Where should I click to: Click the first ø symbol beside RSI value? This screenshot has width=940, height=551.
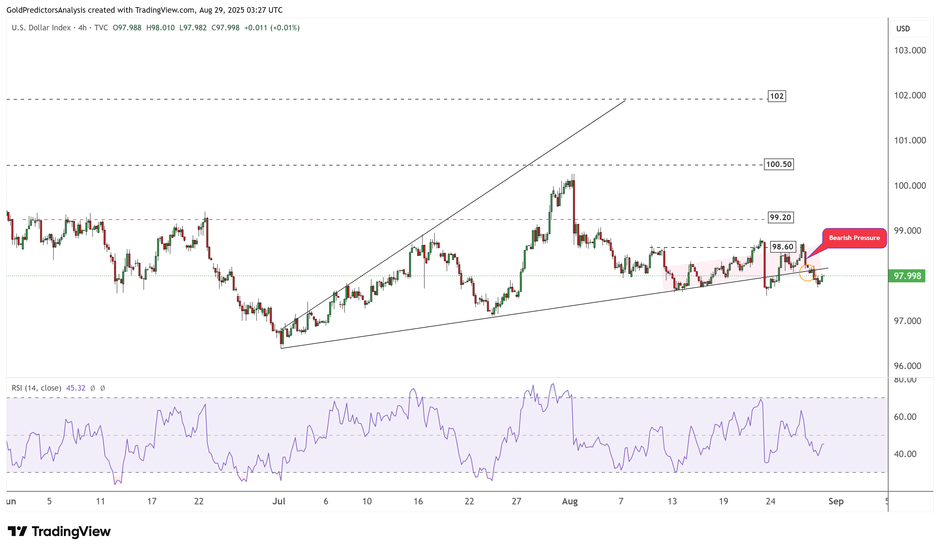[x=93, y=388]
